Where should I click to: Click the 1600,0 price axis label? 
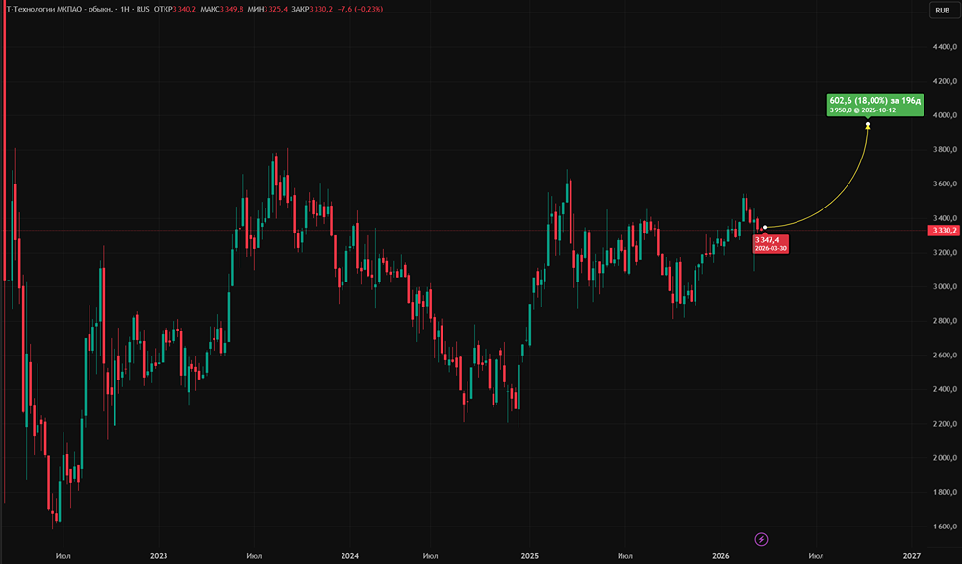tap(945, 527)
